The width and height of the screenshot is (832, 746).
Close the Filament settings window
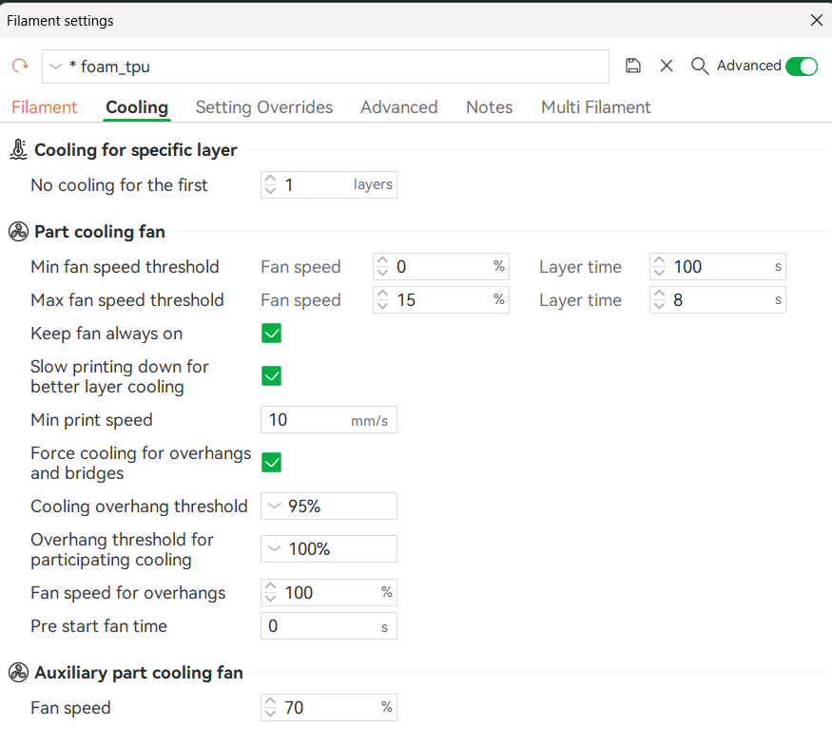point(816,20)
